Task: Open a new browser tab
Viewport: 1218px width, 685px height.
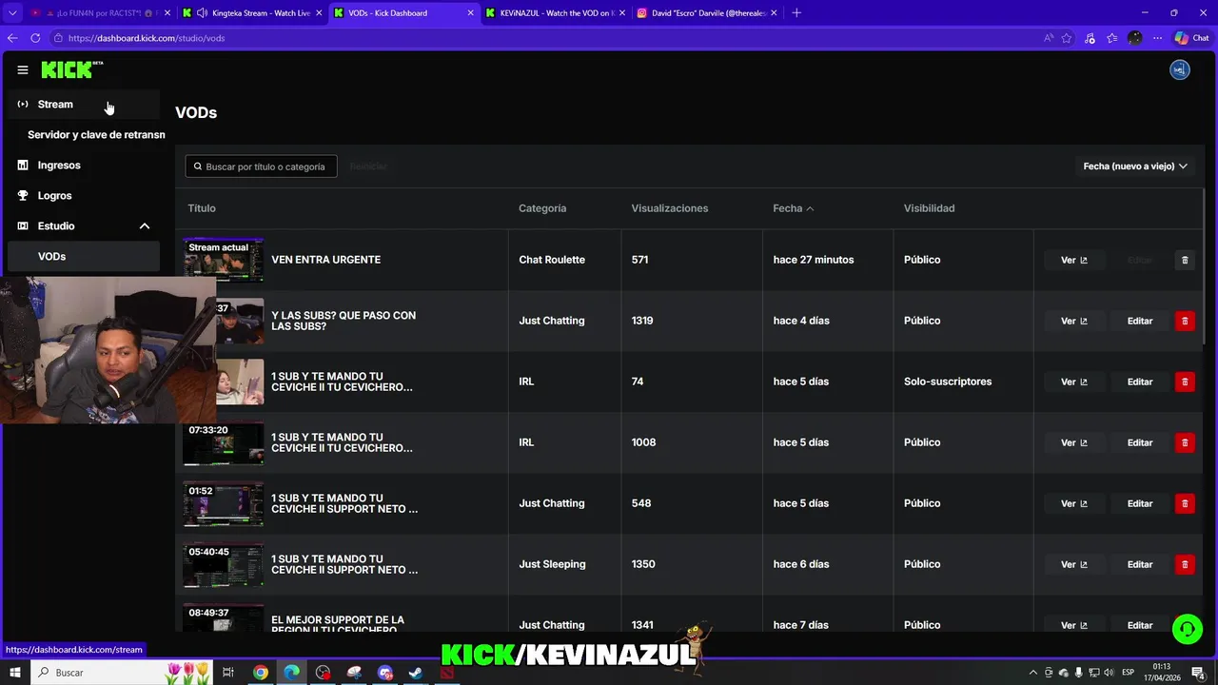Action: pos(796,13)
